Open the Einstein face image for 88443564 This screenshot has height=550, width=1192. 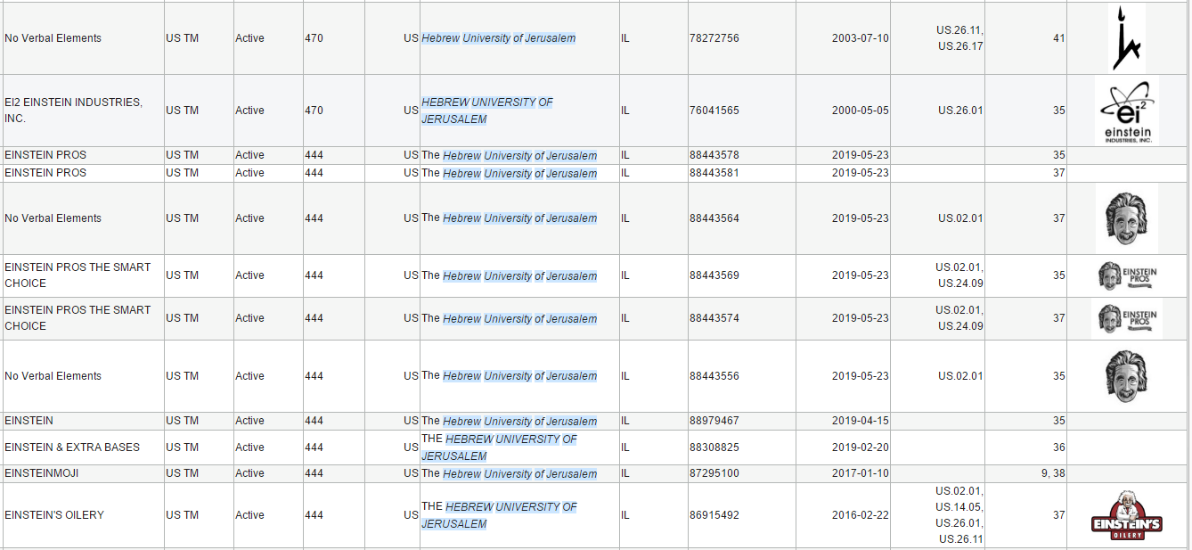pyautogui.click(x=1127, y=218)
